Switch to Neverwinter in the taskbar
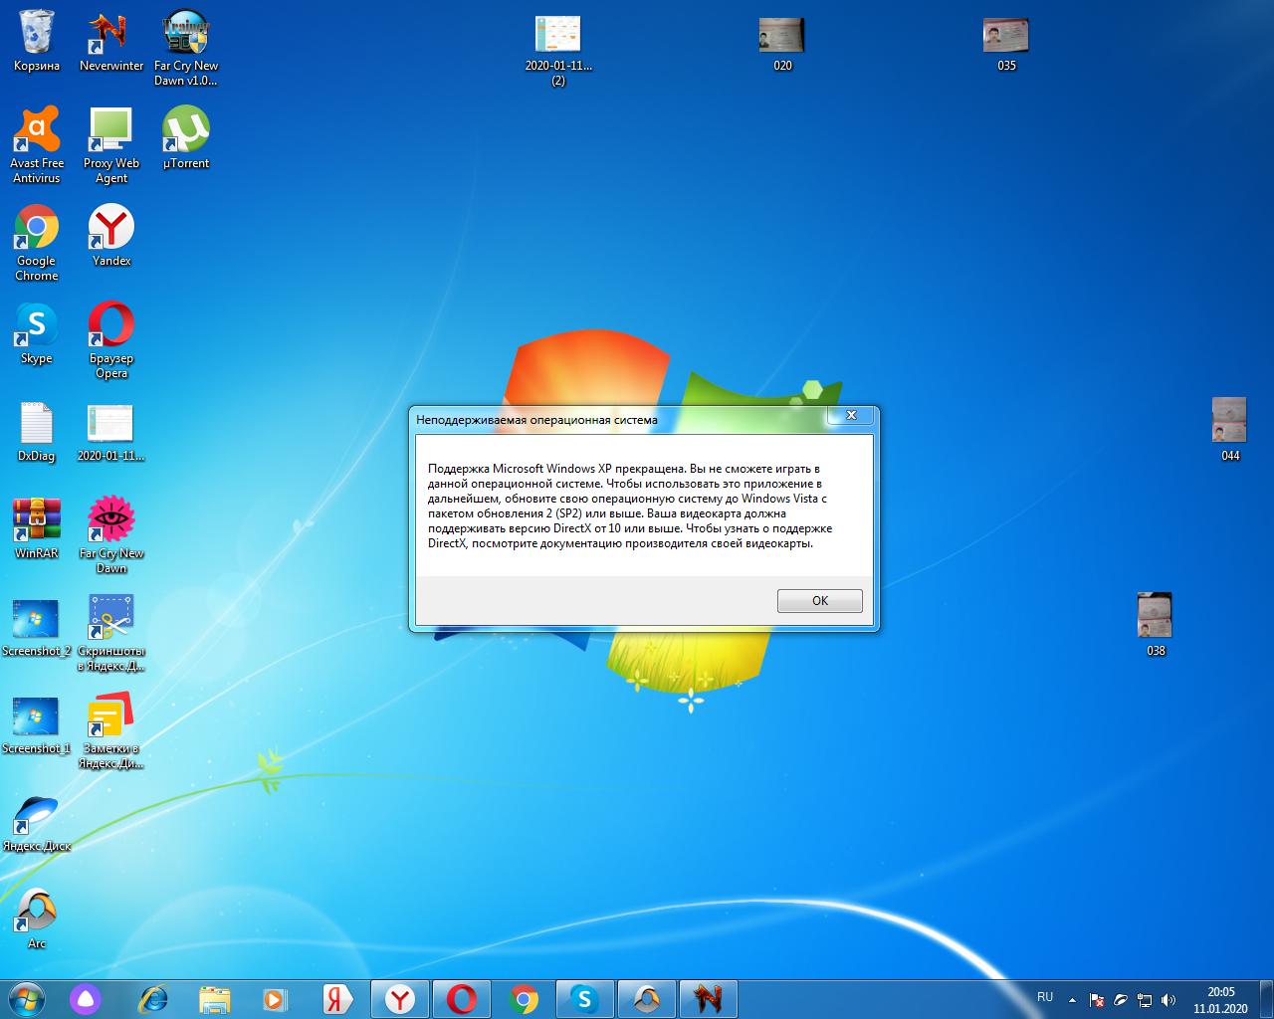1274x1019 pixels. (709, 999)
